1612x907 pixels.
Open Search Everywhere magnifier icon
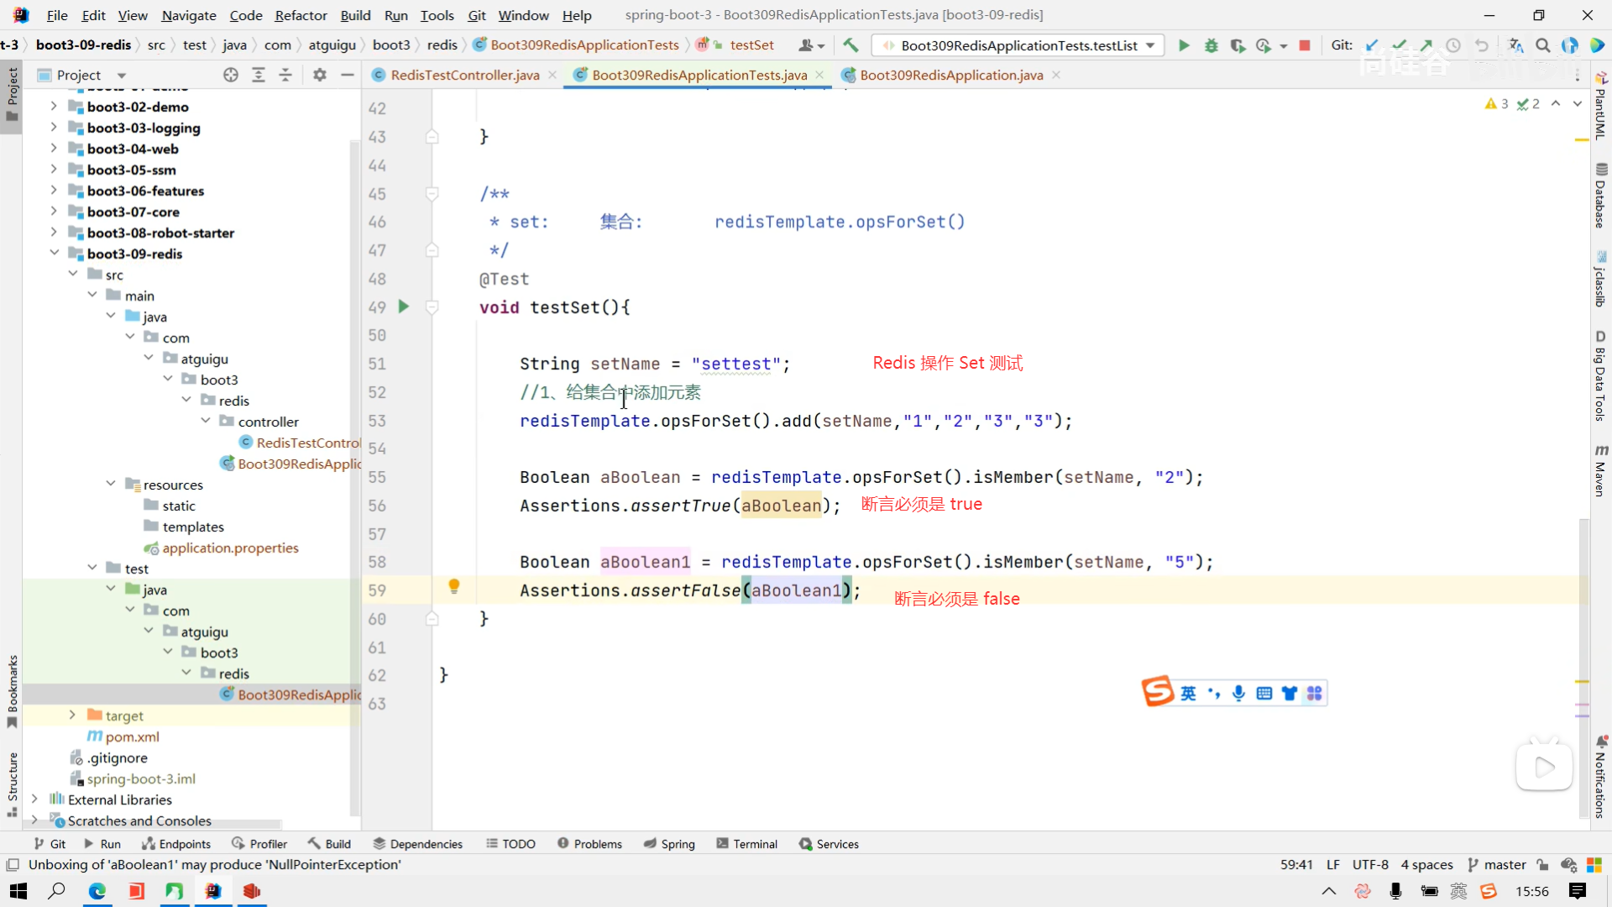1542,45
